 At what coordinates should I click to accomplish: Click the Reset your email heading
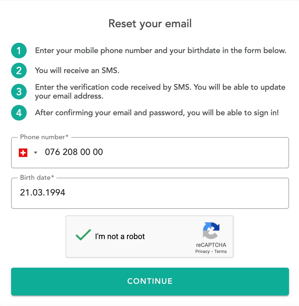150,24
